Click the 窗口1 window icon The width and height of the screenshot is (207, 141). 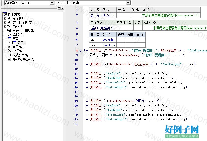click(14, 43)
